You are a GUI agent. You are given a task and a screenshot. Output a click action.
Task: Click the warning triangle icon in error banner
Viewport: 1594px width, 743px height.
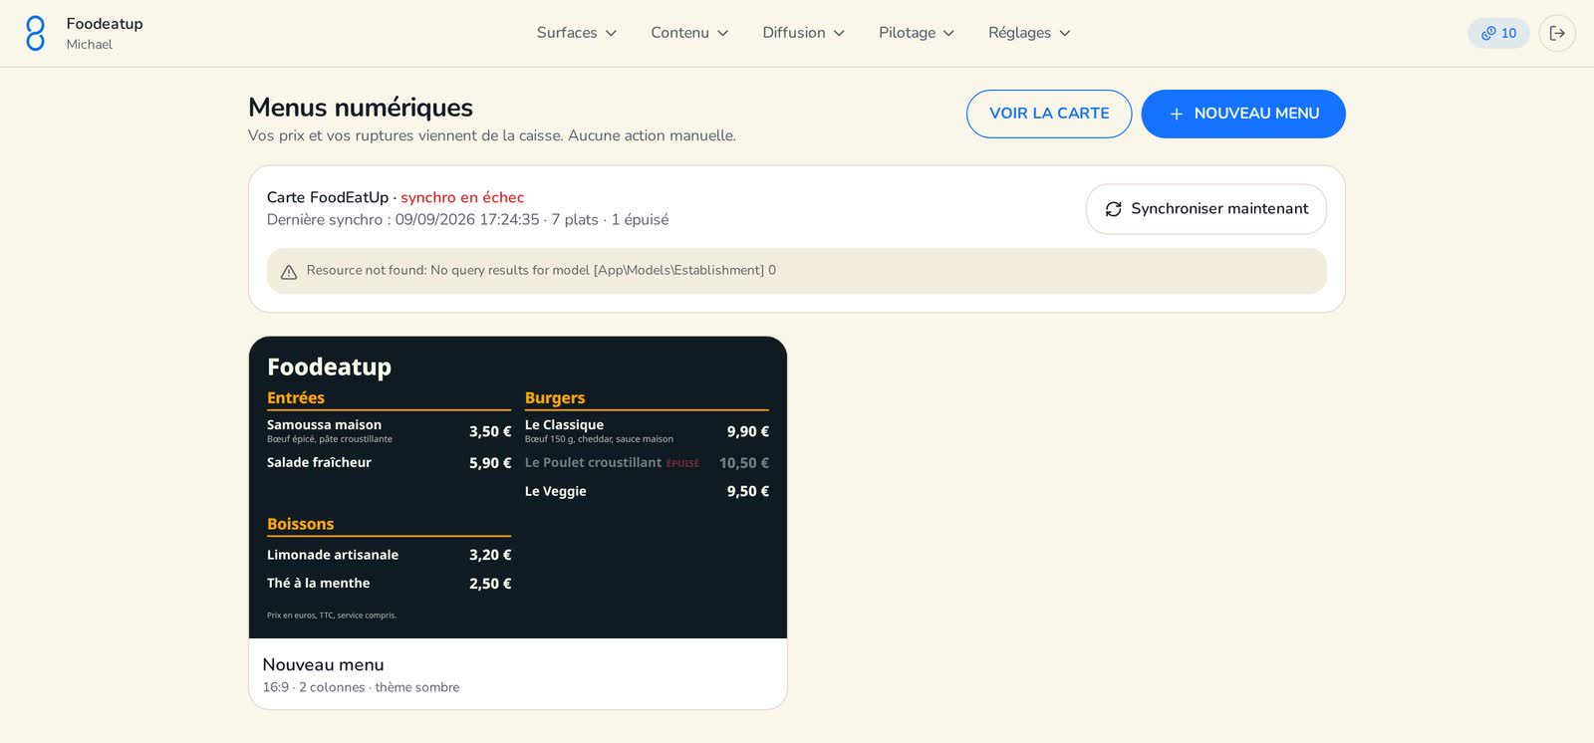(289, 272)
